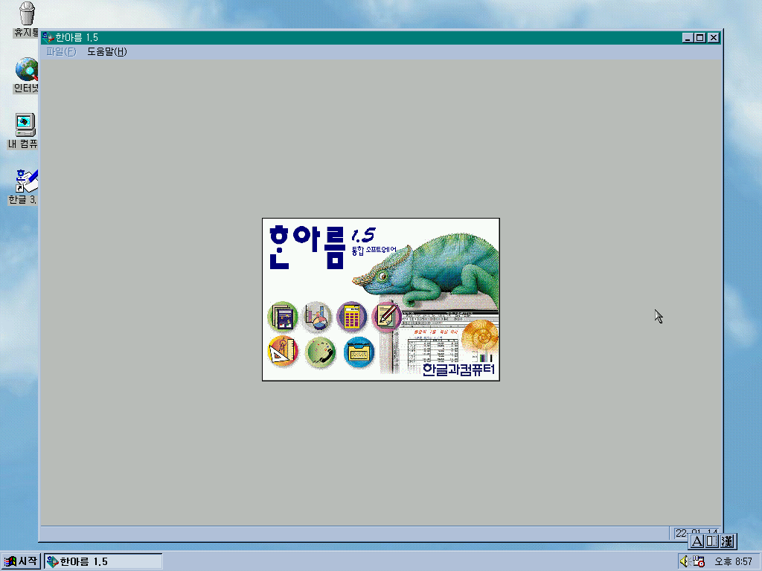Close the 한아름 1.5 window
This screenshot has width=762, height=571.
coord(714,37)
